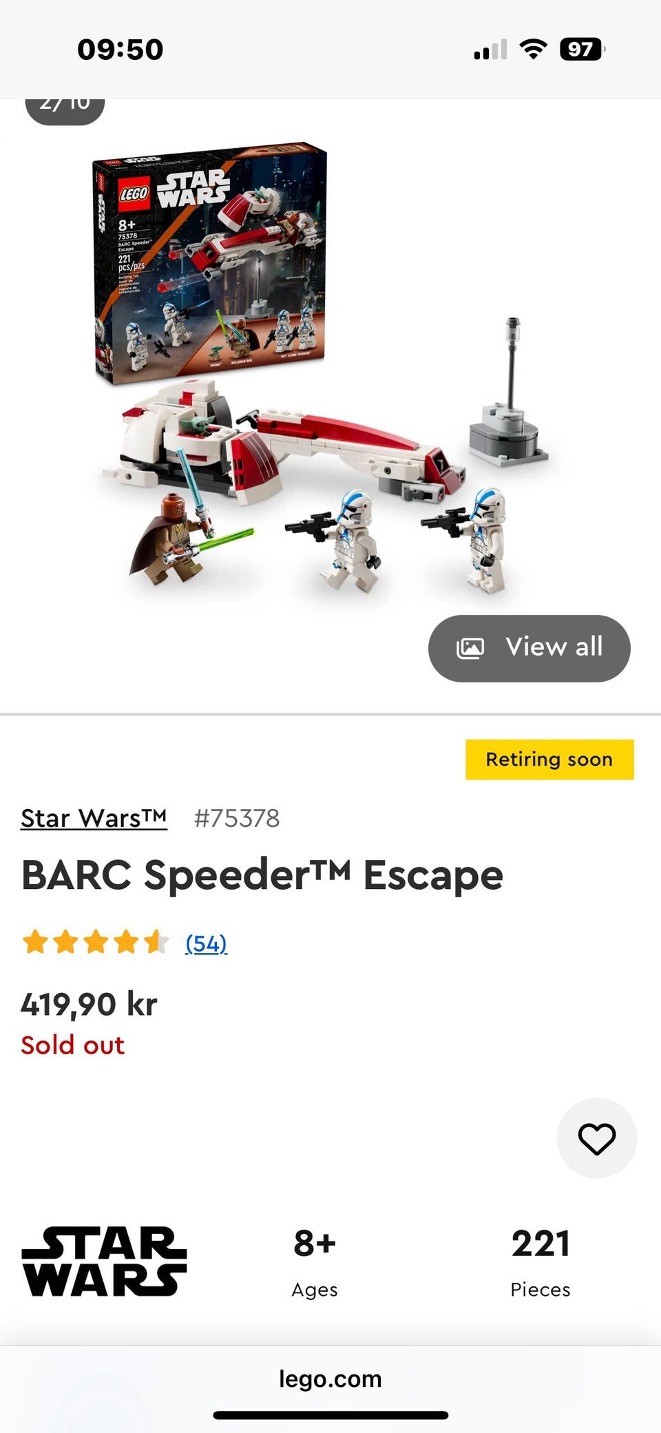Tap the star rating row
This screenshot has width=661, height=1433.
[95, 942]
